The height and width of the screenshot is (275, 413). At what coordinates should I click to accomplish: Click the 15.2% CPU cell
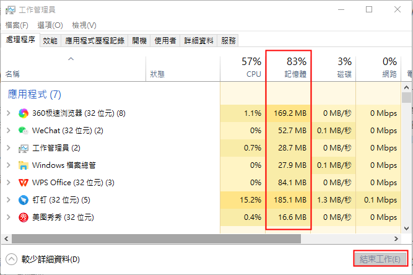pyautogui.click(x=243, y=200)
